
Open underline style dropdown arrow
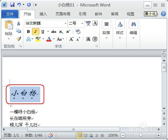click(48, 32)
